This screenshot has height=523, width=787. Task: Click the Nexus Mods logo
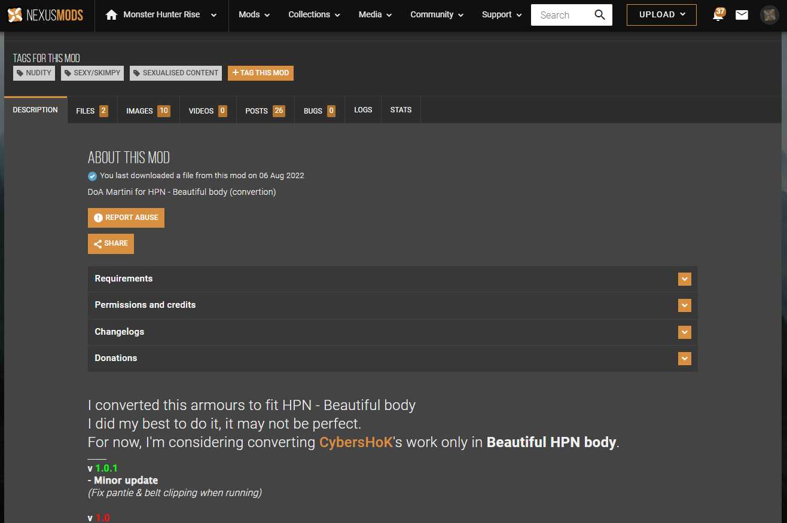[45, 15]
